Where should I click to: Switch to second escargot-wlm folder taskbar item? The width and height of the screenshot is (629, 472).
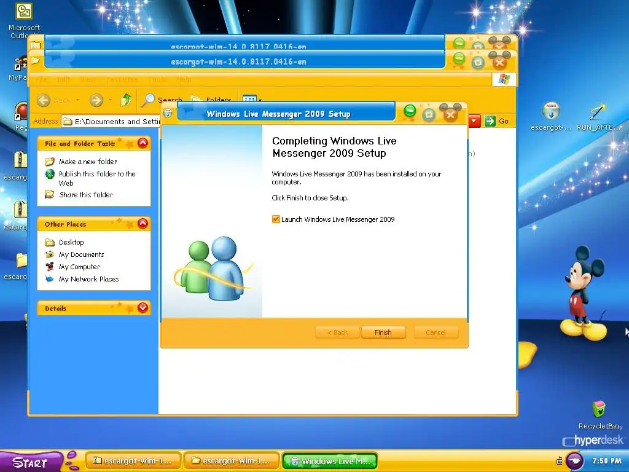click(232, 461)
